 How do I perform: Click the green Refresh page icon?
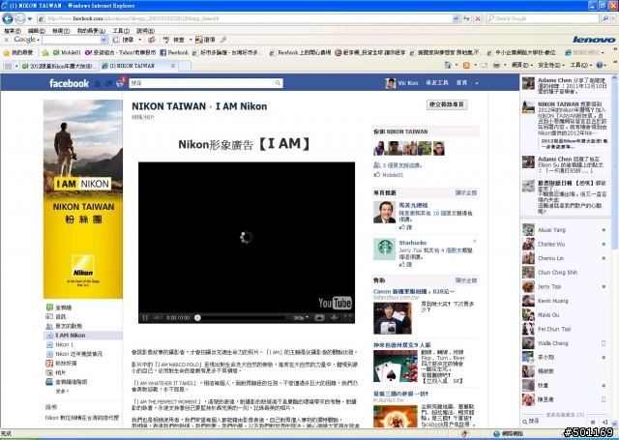click(466, 18)
